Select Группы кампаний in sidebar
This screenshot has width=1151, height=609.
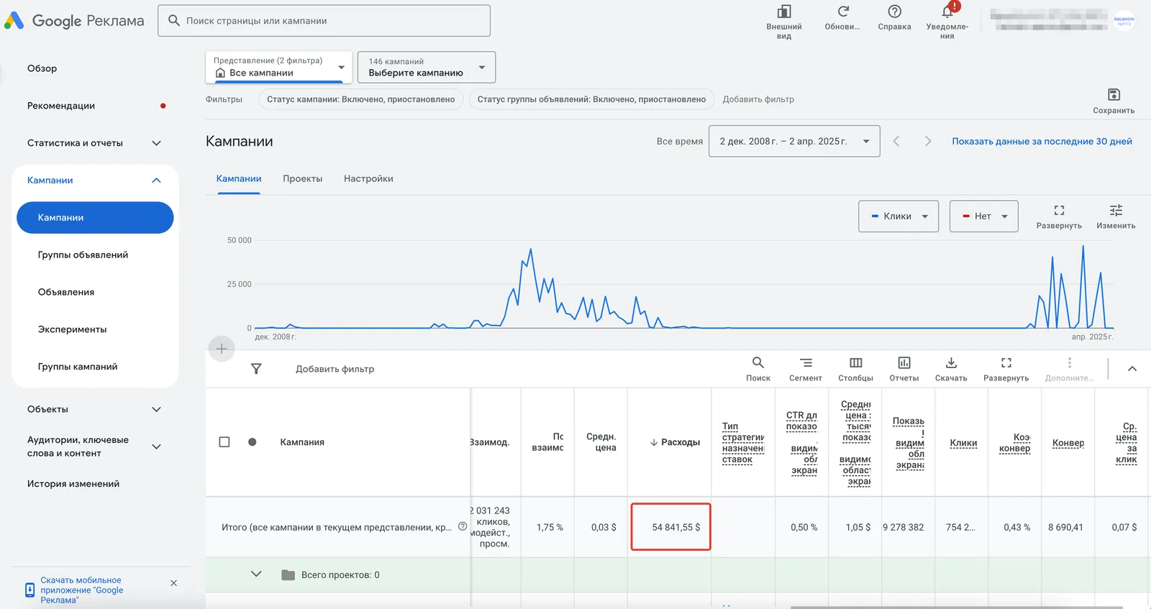coord(78,367)
